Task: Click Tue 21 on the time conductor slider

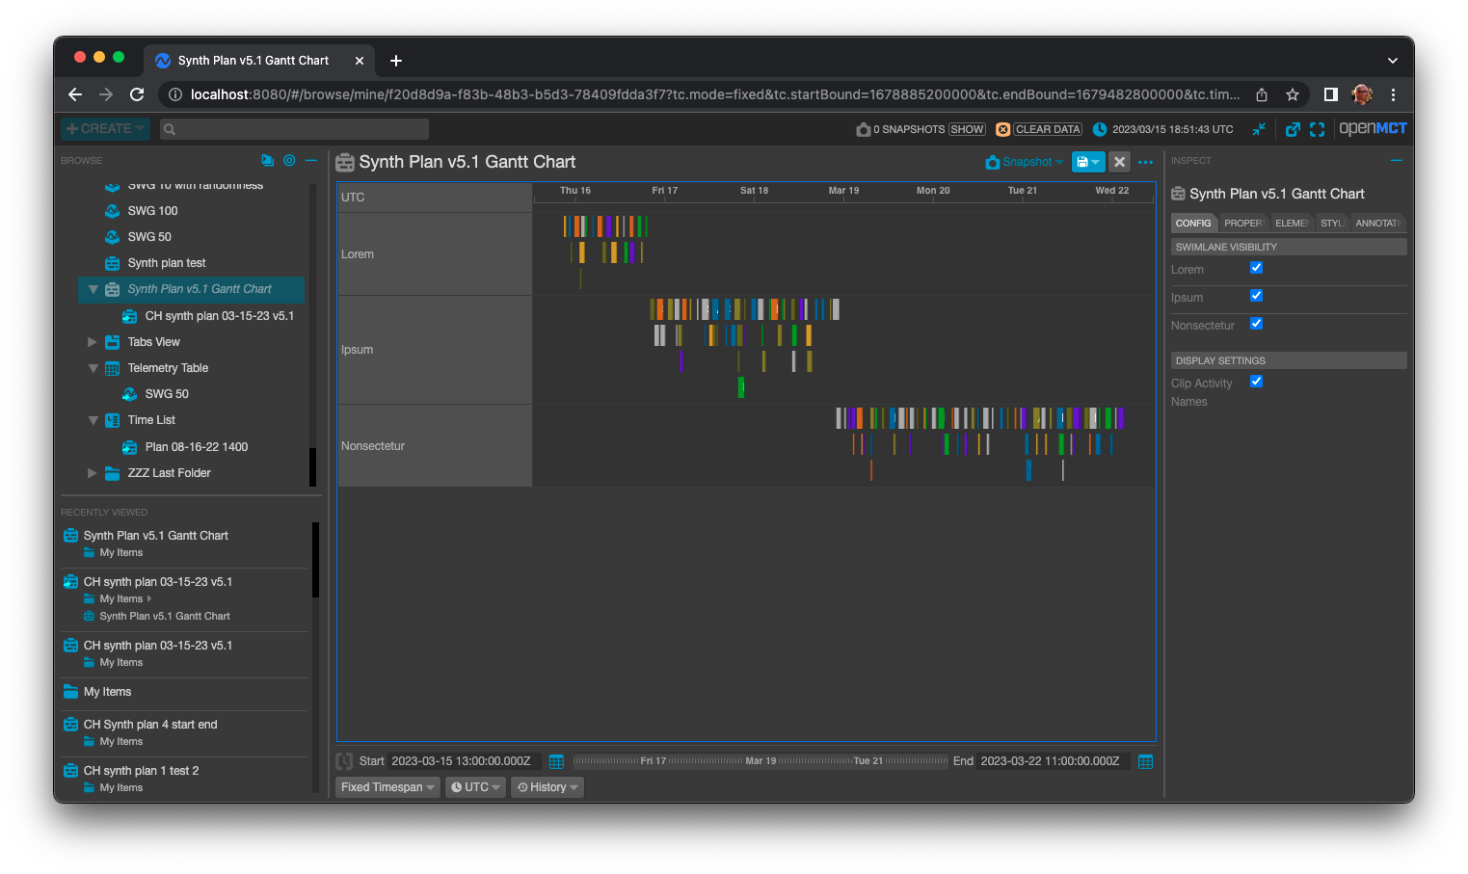Action: (x=867, y=760)
